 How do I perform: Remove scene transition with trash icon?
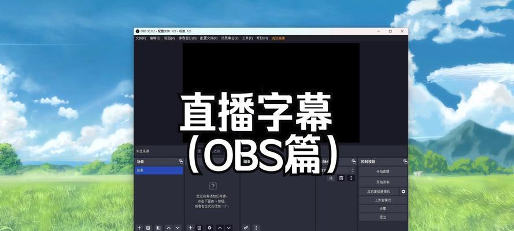pos(341,178)
